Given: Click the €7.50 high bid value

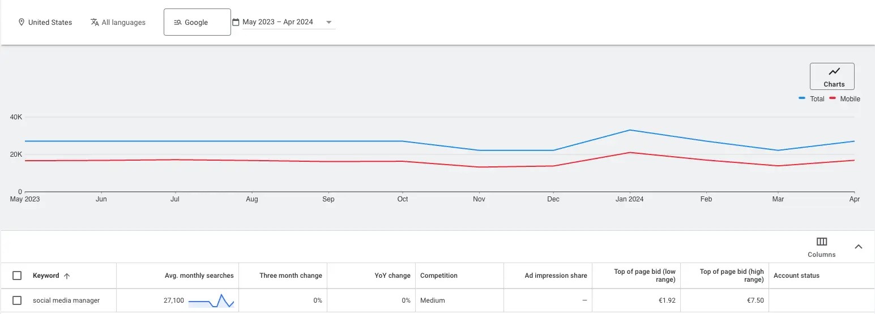Looking at the screenshot, I should coord(755,300).
